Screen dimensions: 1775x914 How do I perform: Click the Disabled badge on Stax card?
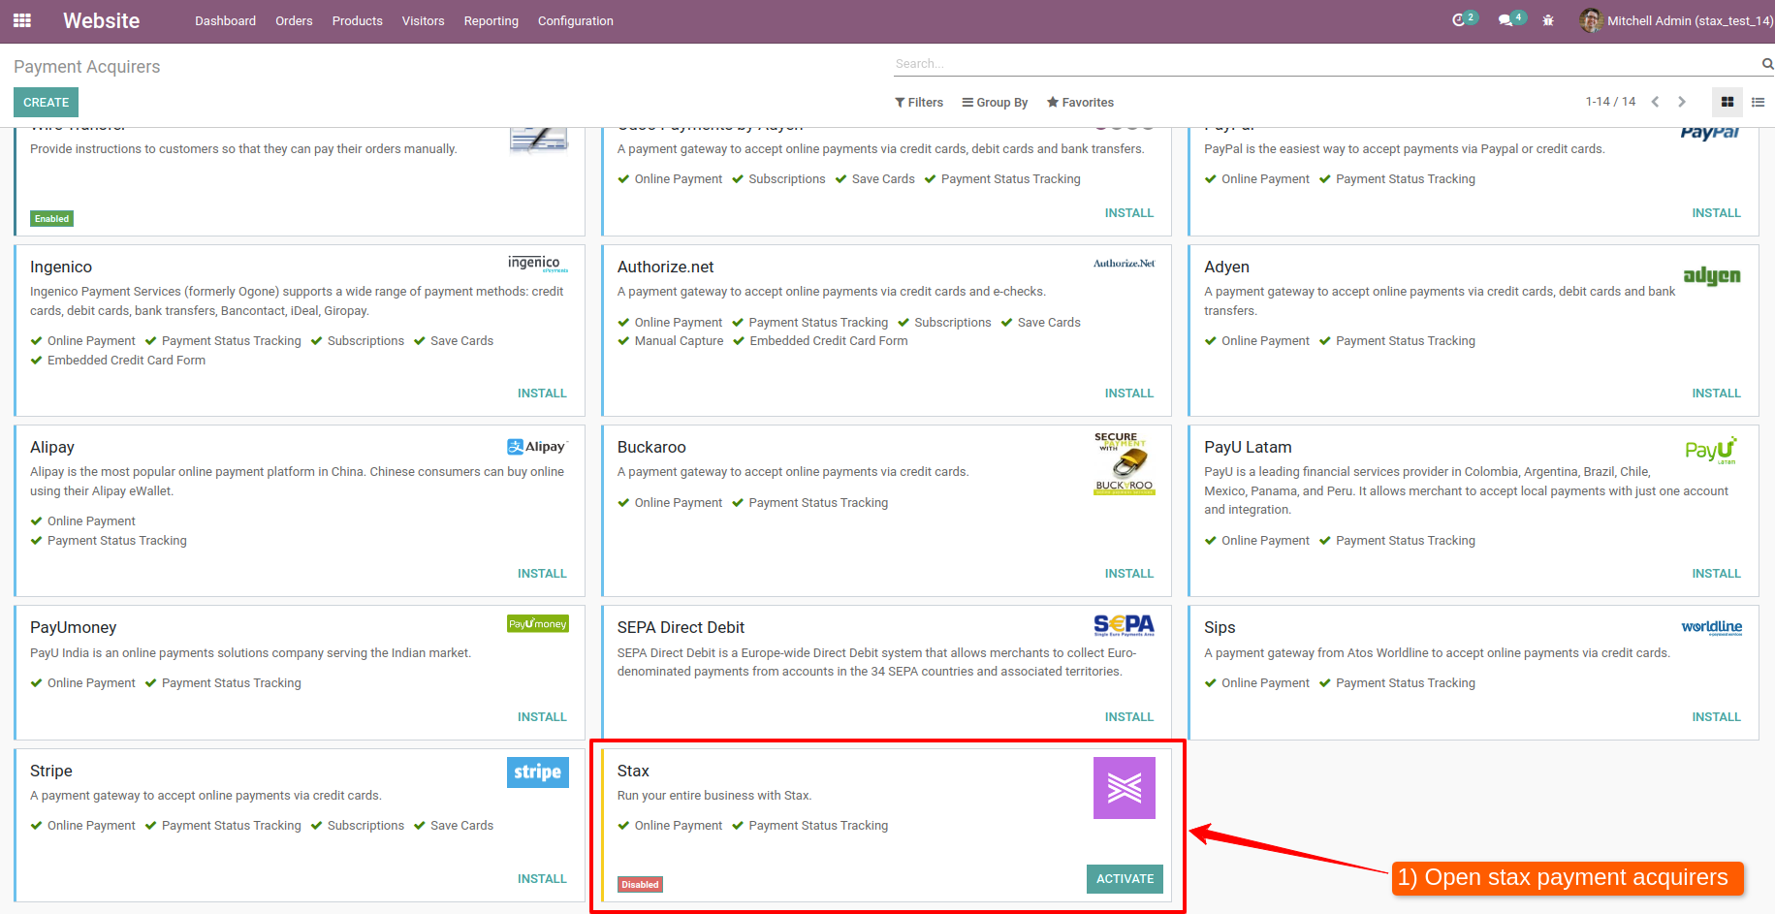[x=640, y=884]
